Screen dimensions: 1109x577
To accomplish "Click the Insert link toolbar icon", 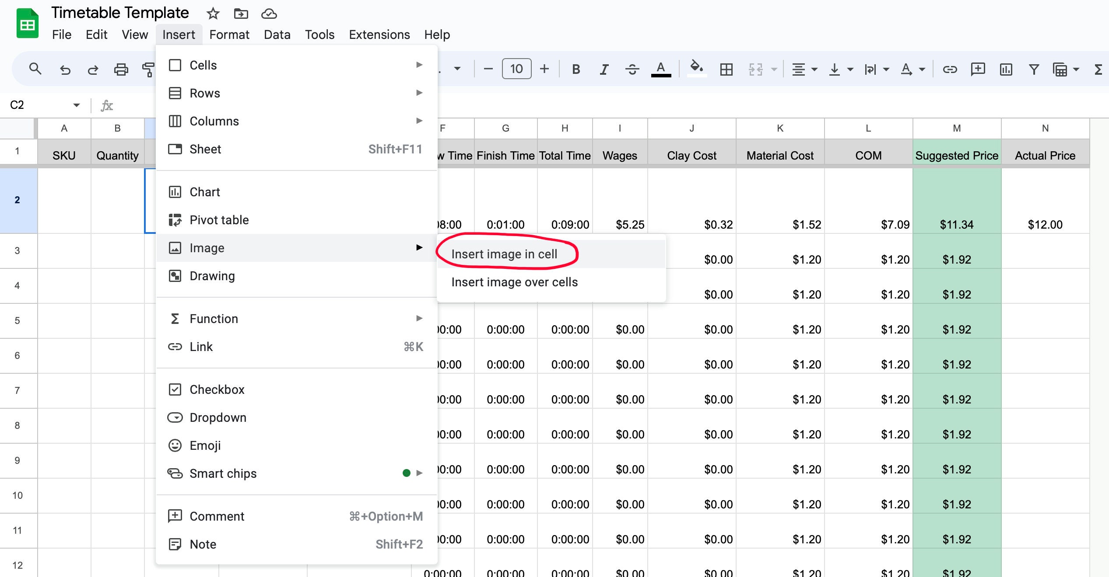I will [950, 69].
